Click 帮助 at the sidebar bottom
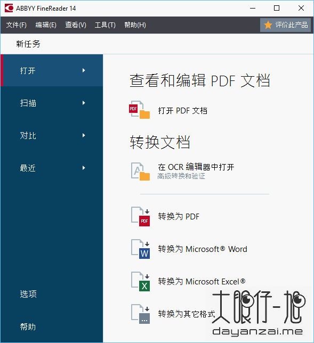This screenshot has width=314, height=343. (x=28, y=327)
